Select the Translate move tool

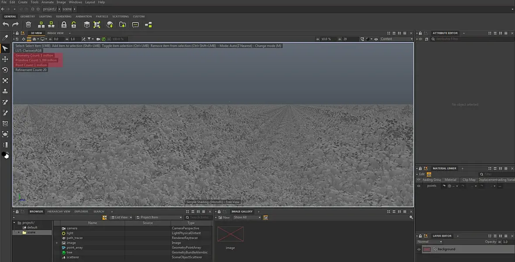pos(5,59)
